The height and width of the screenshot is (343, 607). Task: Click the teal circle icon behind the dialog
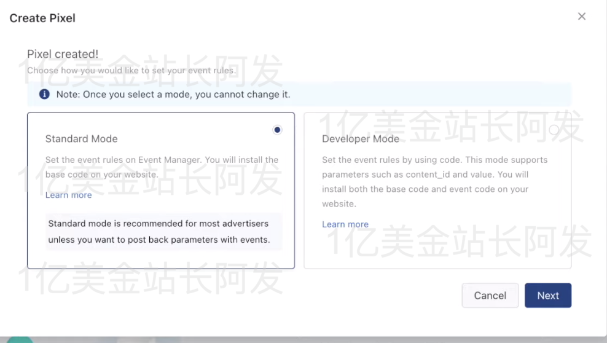[x=18, y=340]
